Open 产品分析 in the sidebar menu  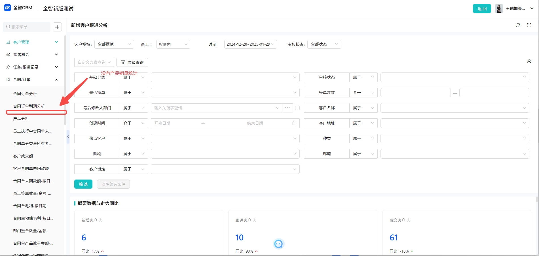[21, 119]
